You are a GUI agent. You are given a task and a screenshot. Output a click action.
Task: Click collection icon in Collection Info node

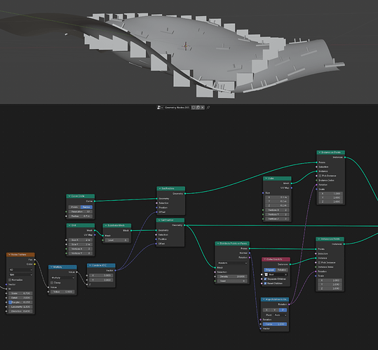[266, 274]
